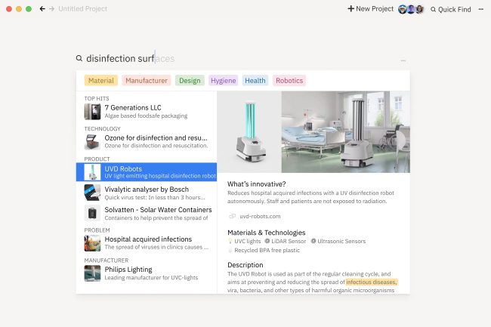Click the hospital room robot photo
The image size is (491, 327).
346,131
